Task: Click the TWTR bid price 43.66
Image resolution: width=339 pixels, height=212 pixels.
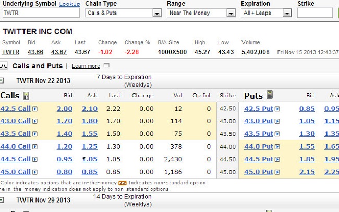Action: tap(35, 52)
